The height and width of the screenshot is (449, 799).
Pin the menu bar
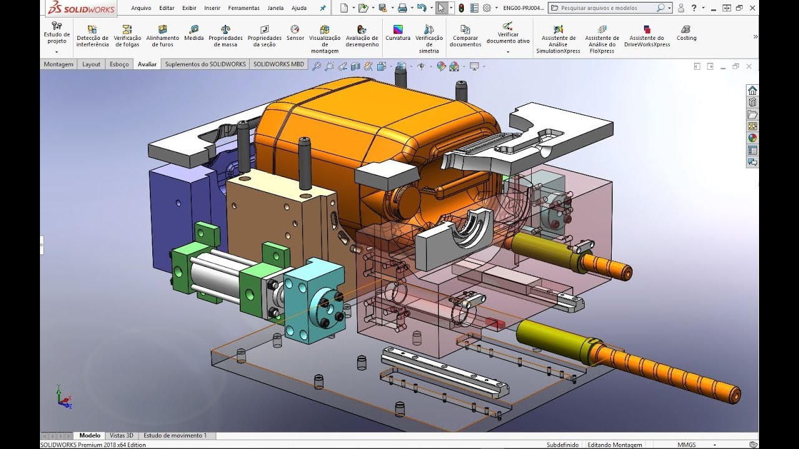323,8
